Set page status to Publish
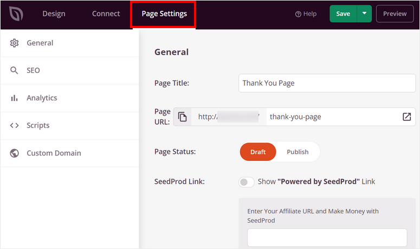 [298, 152]
